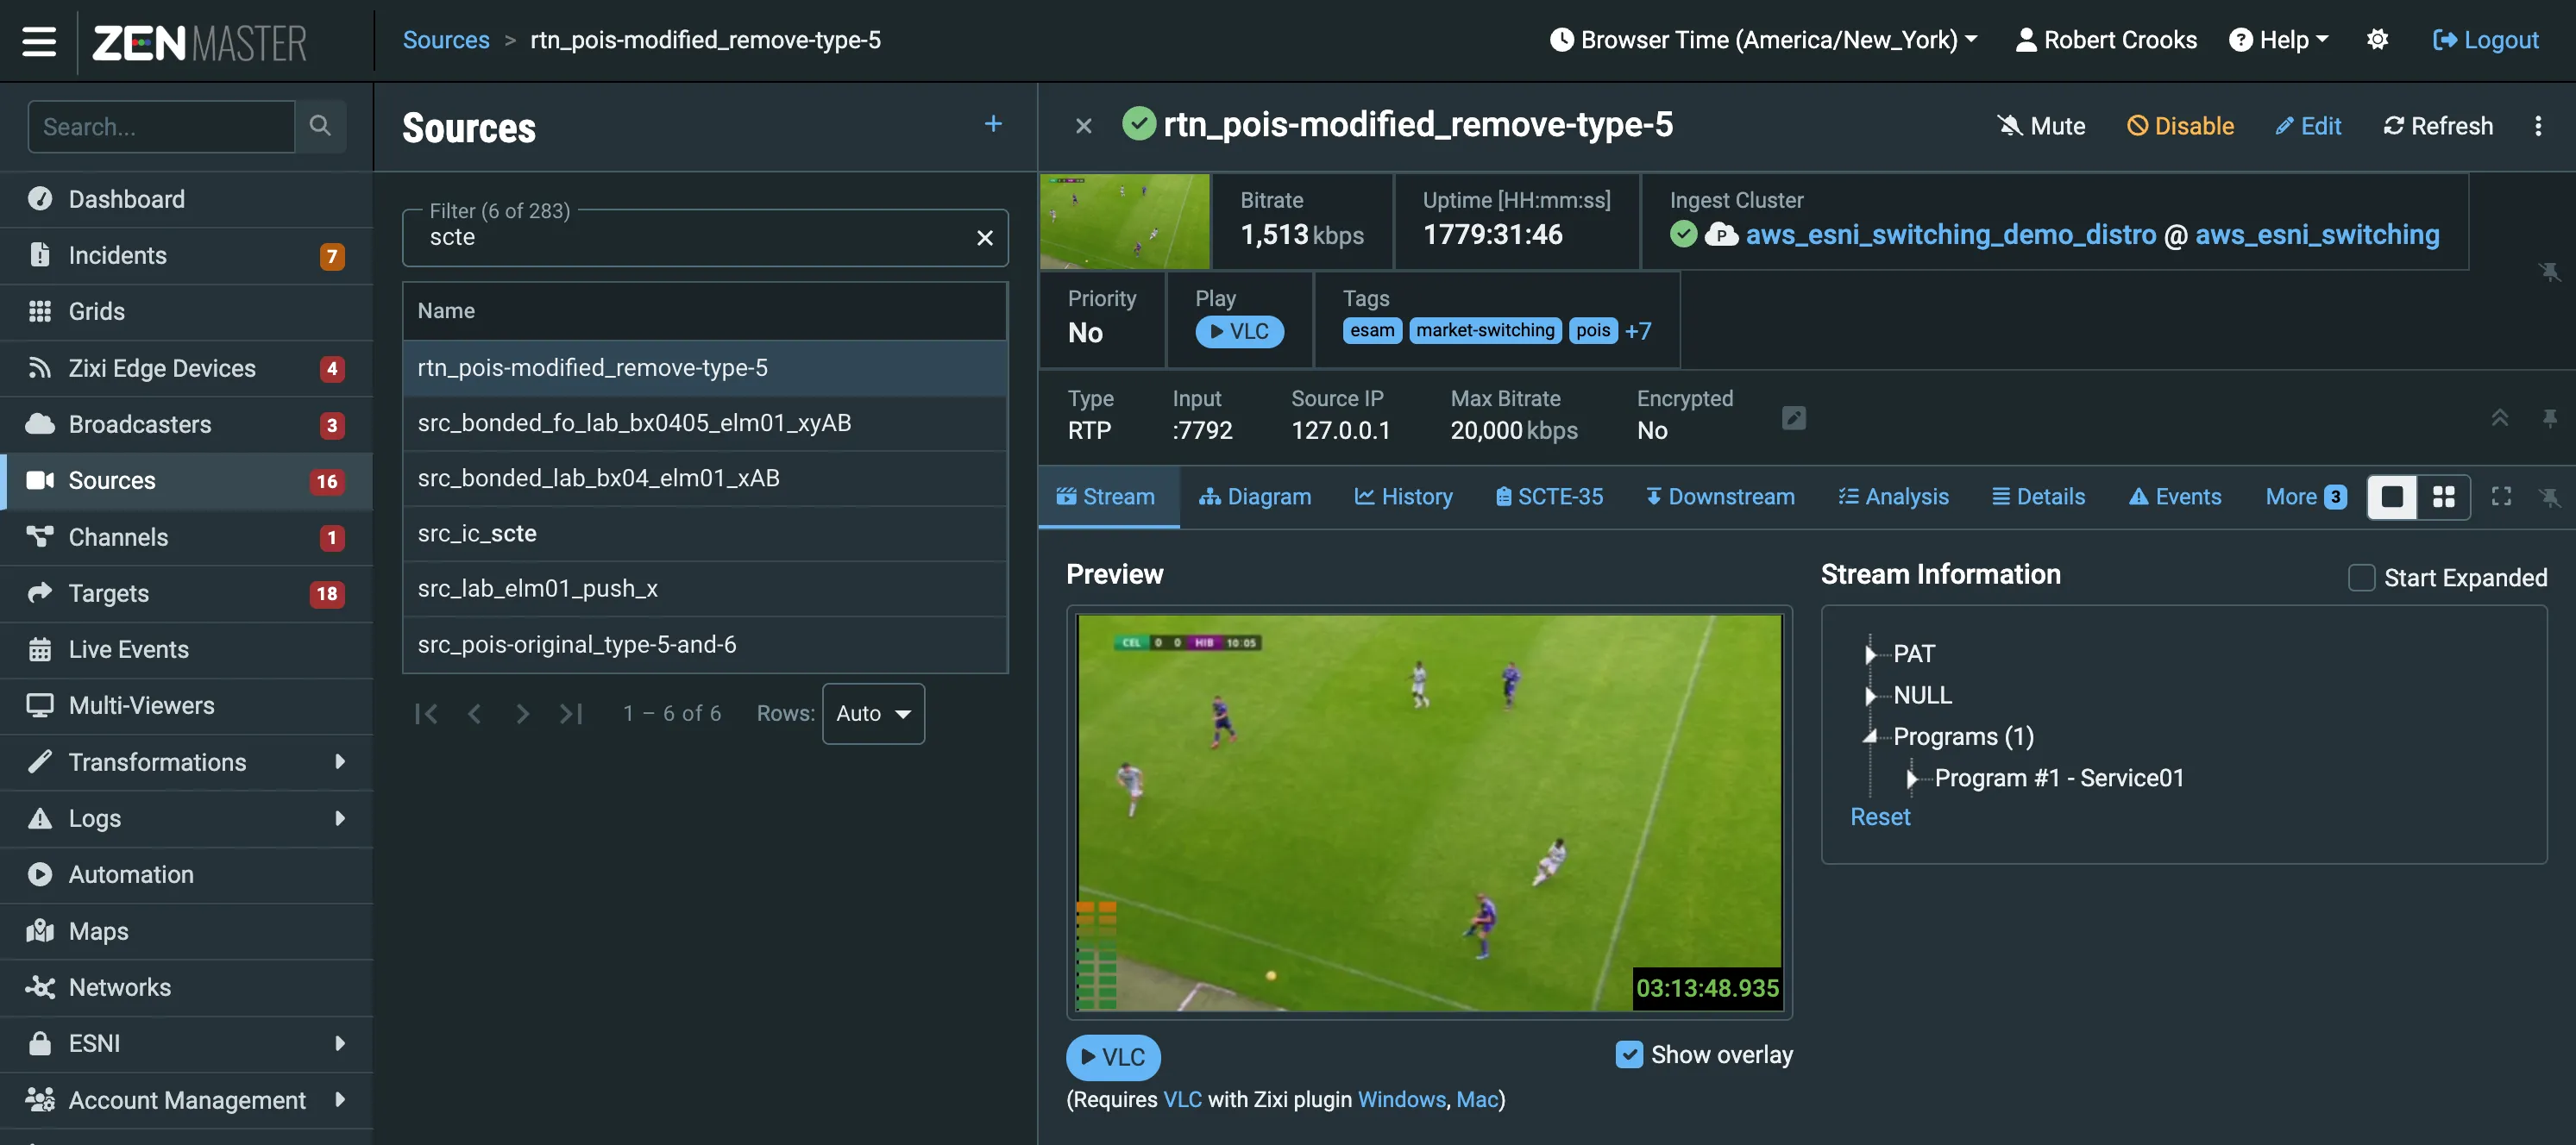The image size is (2576, 1145).
Task: Click the small thumbnail preview image
Action: [1124, 222]
